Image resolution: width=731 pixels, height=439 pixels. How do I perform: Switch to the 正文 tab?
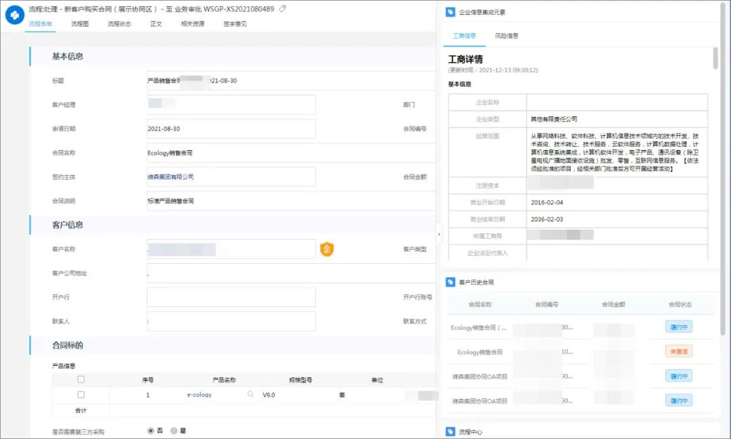click(x=156, y=24)
